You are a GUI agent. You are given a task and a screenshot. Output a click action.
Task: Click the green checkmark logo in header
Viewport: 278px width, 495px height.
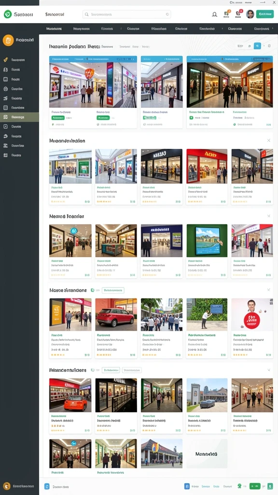click(x=8, y=14)
